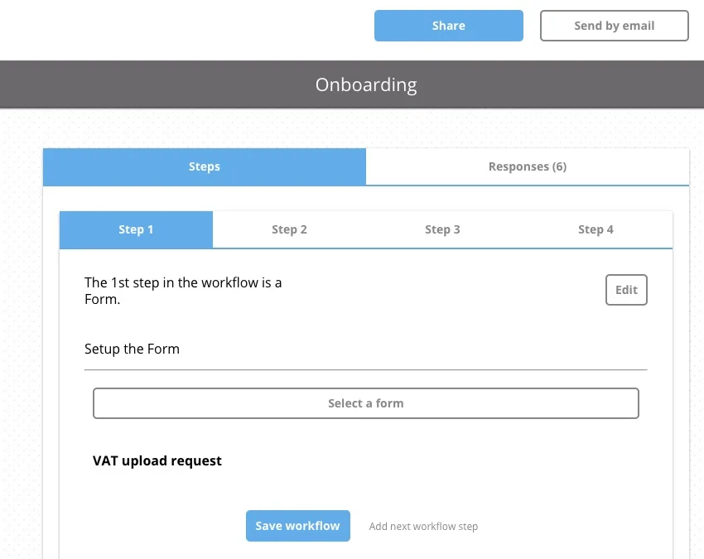Screen dimensions: 704x559
Task: Open the Responses (6) tab
Action: point(528,166)
